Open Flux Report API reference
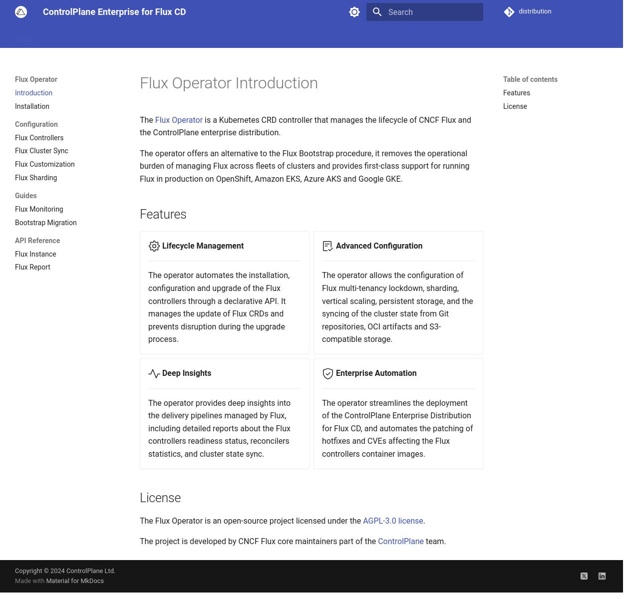Viewport: 639px width, 599px height. point(32,267)
